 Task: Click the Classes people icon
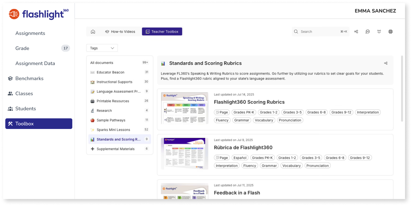[10, 94]
